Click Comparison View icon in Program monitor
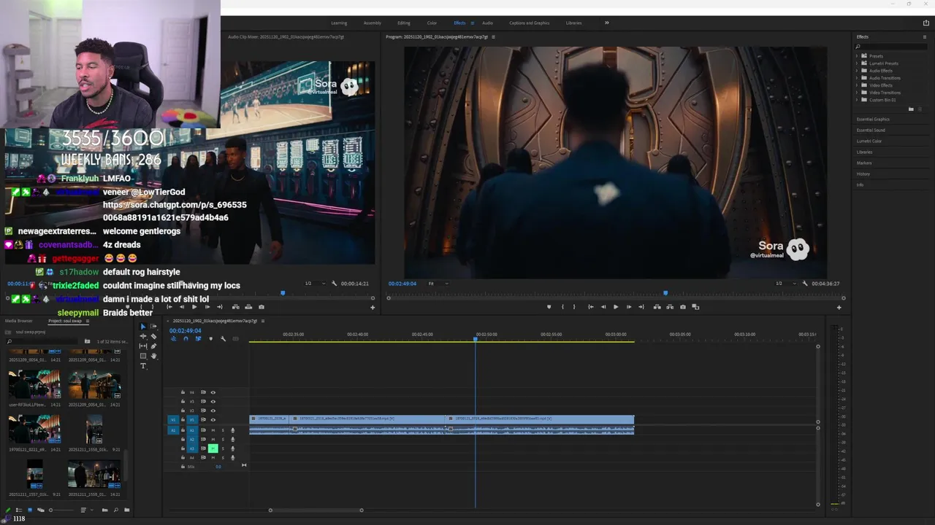 (695, 307)
